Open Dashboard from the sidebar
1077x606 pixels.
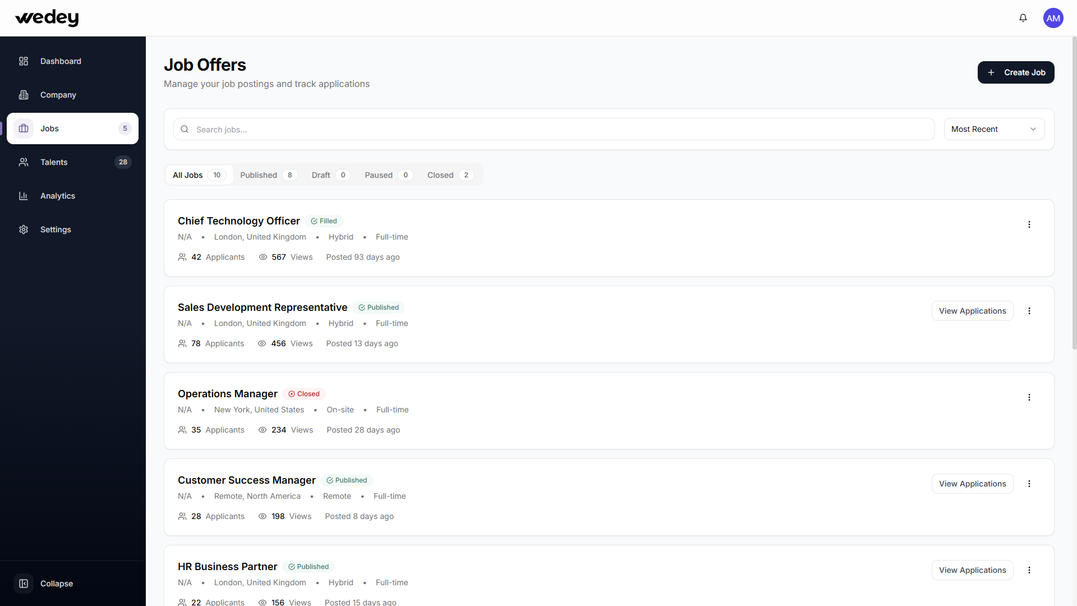click(x=61, y=61)
